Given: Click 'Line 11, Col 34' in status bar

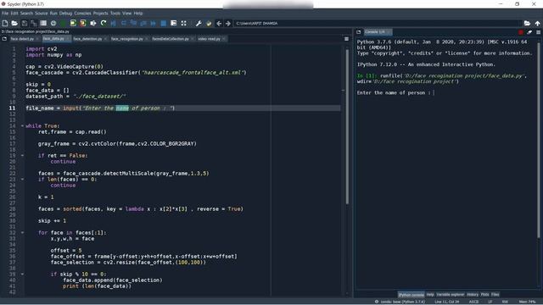Looking at the screenshot, I should 447,302.
